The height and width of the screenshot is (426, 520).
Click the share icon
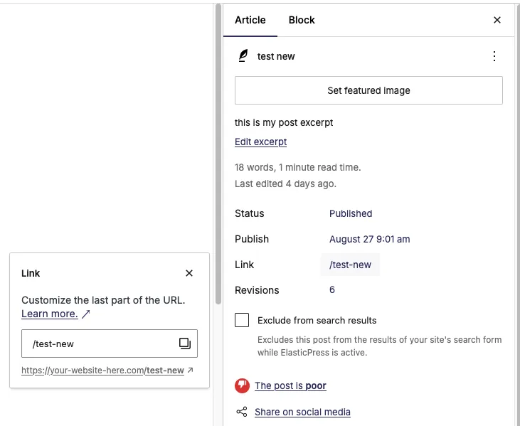242,412
